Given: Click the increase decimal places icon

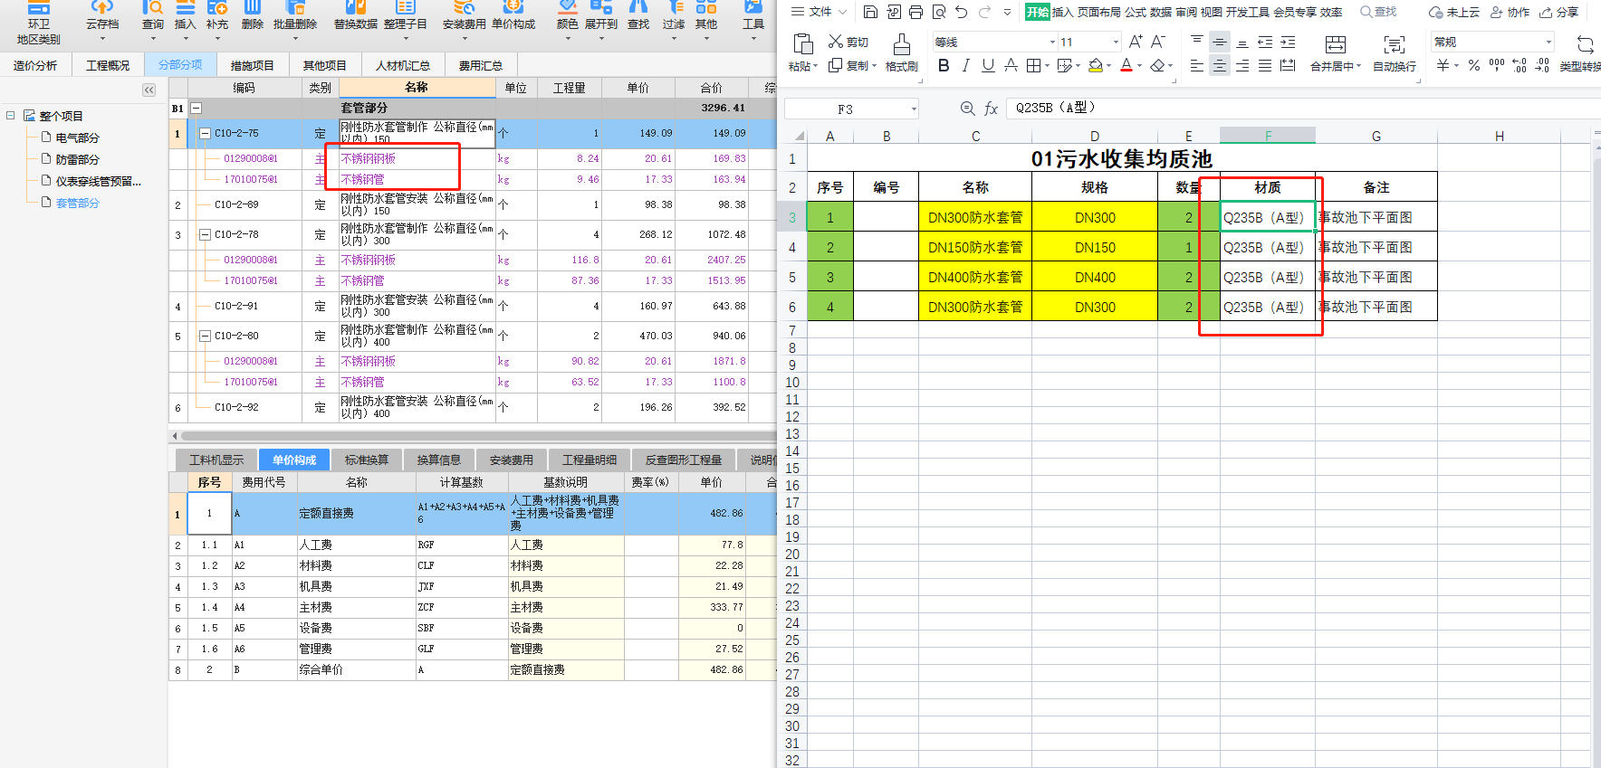Looking at the screenshot, I should (1520, 65).
